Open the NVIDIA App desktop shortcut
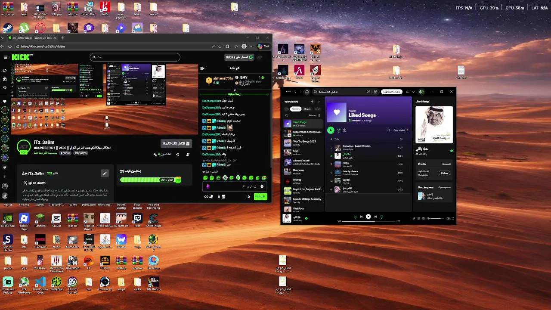The width and height of the screenshot is (551, 310). click(x=8, y=221)
